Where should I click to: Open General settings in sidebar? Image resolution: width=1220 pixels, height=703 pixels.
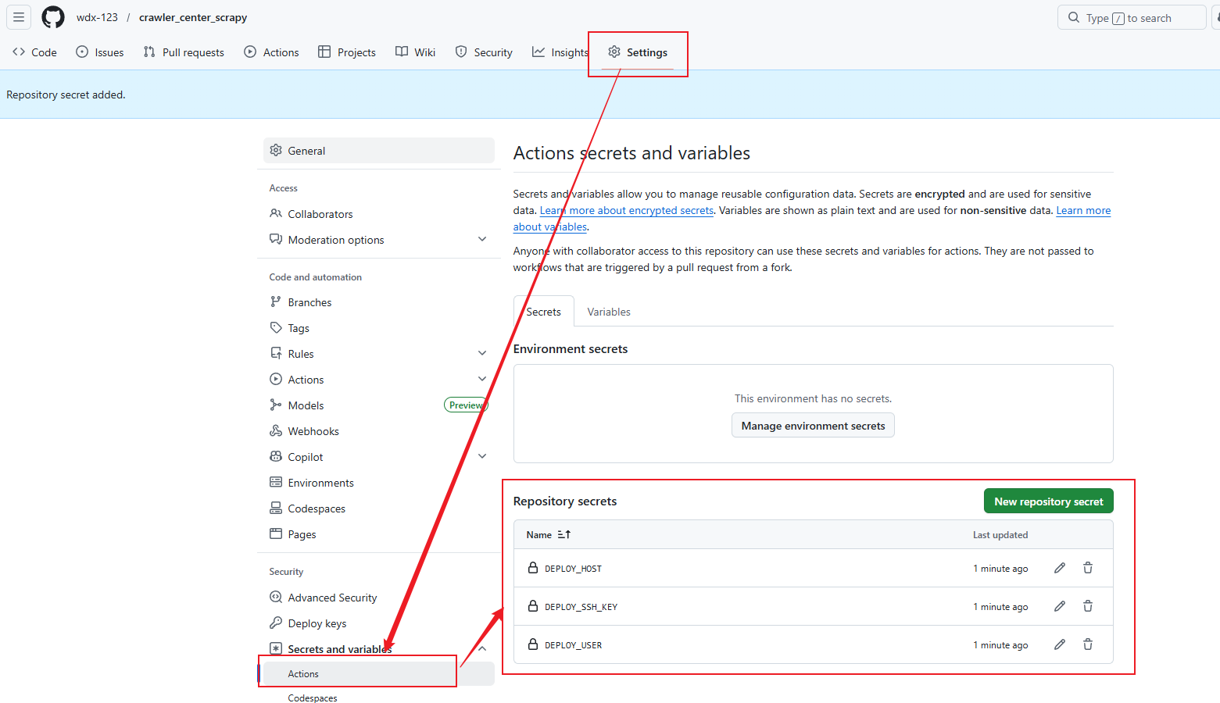379,151
